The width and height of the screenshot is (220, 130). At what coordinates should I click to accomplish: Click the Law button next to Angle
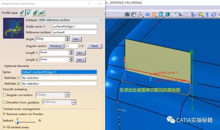(76, 39)
